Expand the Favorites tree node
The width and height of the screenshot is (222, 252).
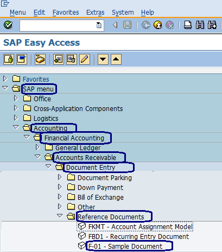point(5,78)
